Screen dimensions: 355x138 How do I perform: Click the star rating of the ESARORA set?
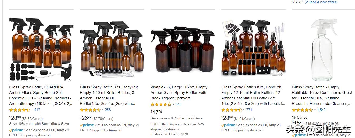[x=20, y=110]
